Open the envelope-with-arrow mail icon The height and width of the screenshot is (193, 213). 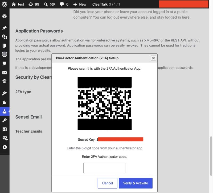5,138
